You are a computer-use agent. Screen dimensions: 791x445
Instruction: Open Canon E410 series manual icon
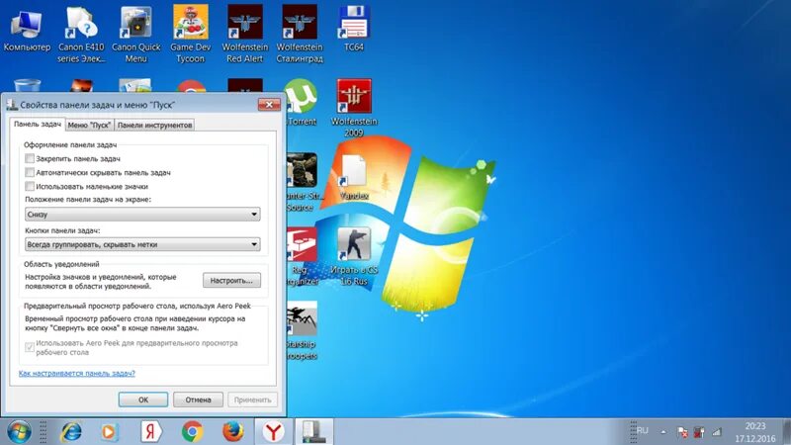click(x=81, y=34)
